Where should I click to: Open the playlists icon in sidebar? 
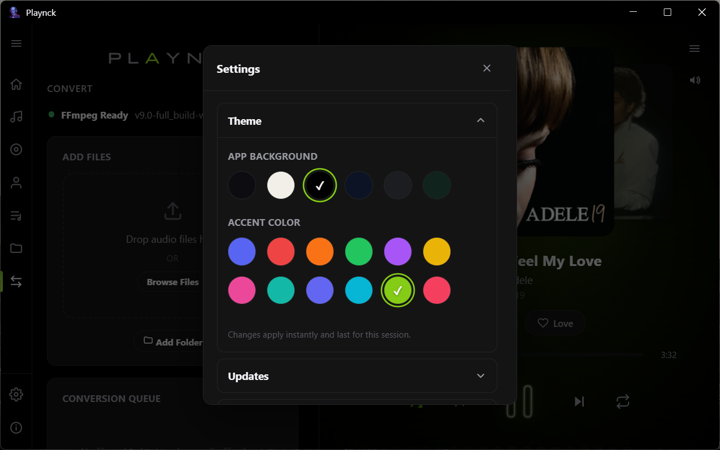[x=16, y=215]
